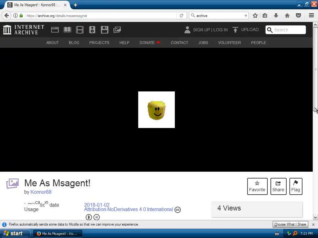Dismiss the Firefox data notification bar
Image resolution: width=318 pixels, height=238 pixels.
point(313,224)
